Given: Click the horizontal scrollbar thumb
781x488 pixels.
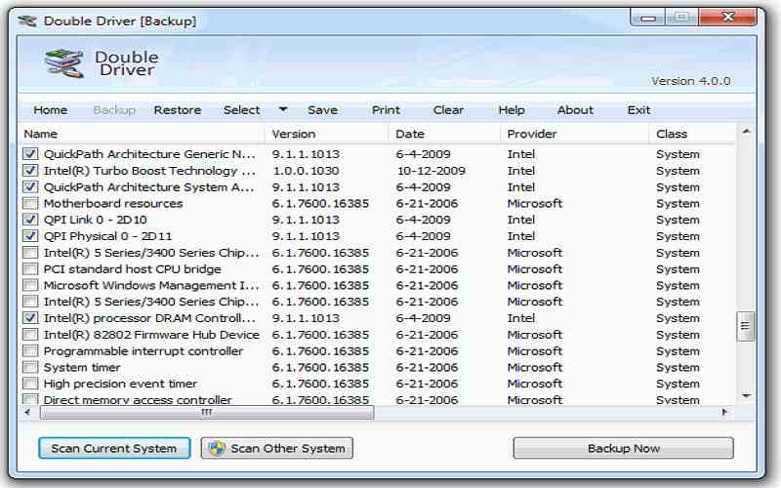Looking at the screenshot, I should click(207, 412).
